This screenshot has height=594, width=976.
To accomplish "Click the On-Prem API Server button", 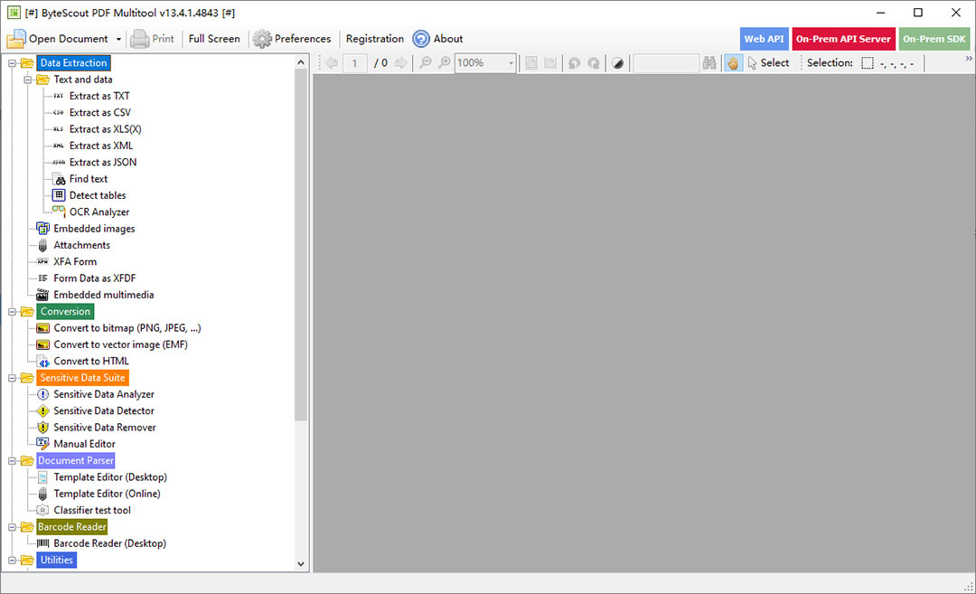I will (843, 39).
